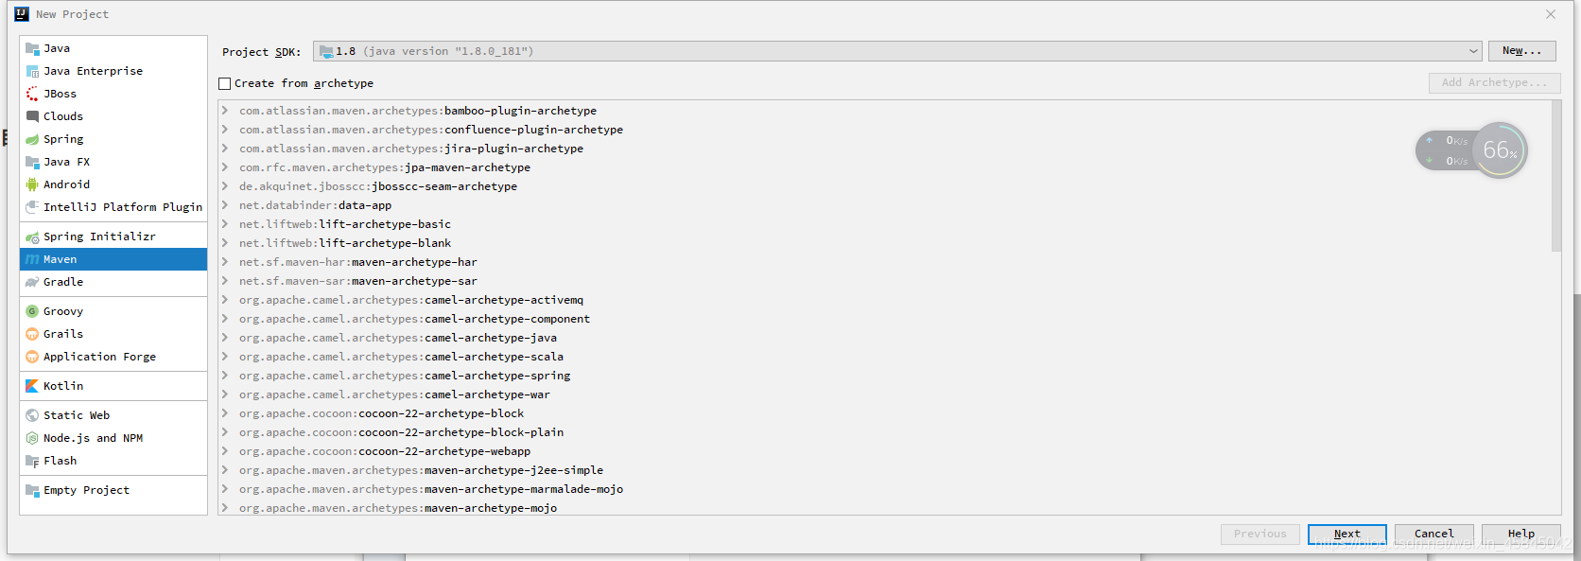Click the Application Forge icon
This screenshot has width=1581, height=561.
32,357
